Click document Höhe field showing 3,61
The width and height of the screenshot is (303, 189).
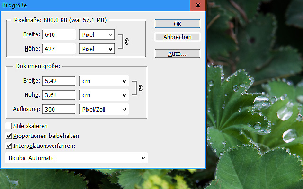coord(59,95)
